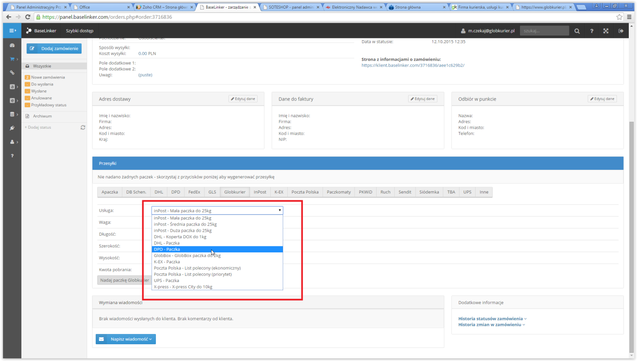Choose inPost - Duża paczka do 25kg
Image resolution: width=637 pixels, height=361 pixels.
217,230
